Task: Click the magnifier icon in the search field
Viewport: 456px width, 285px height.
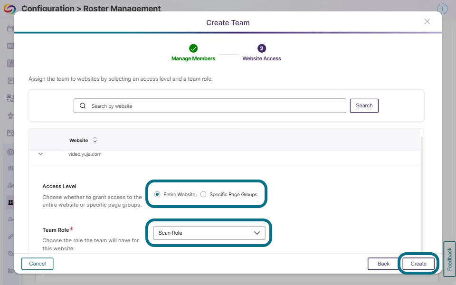Action: (83, 106)
